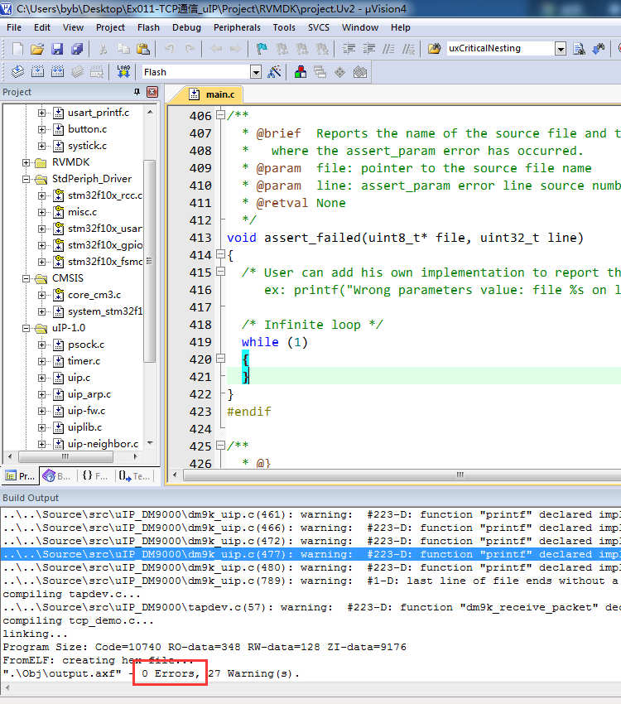Rebuild all target files icon
Screen dimensions: 621x704
pyautogui.click(x=57, y=72)
